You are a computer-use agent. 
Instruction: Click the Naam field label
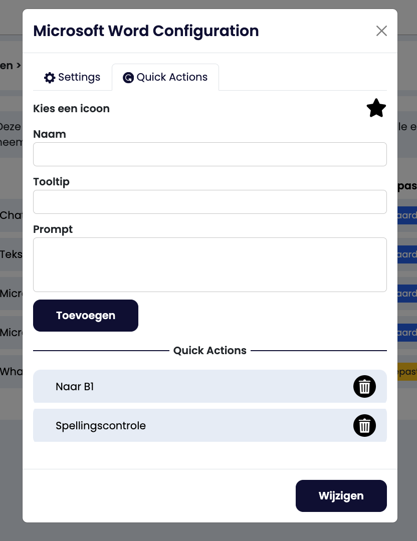(50, 134)
